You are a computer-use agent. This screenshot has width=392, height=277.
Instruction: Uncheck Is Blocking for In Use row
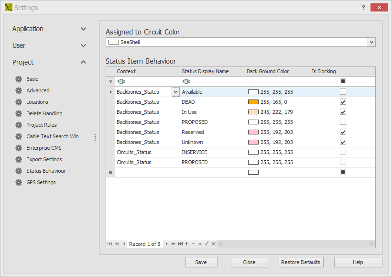[343, 112]
